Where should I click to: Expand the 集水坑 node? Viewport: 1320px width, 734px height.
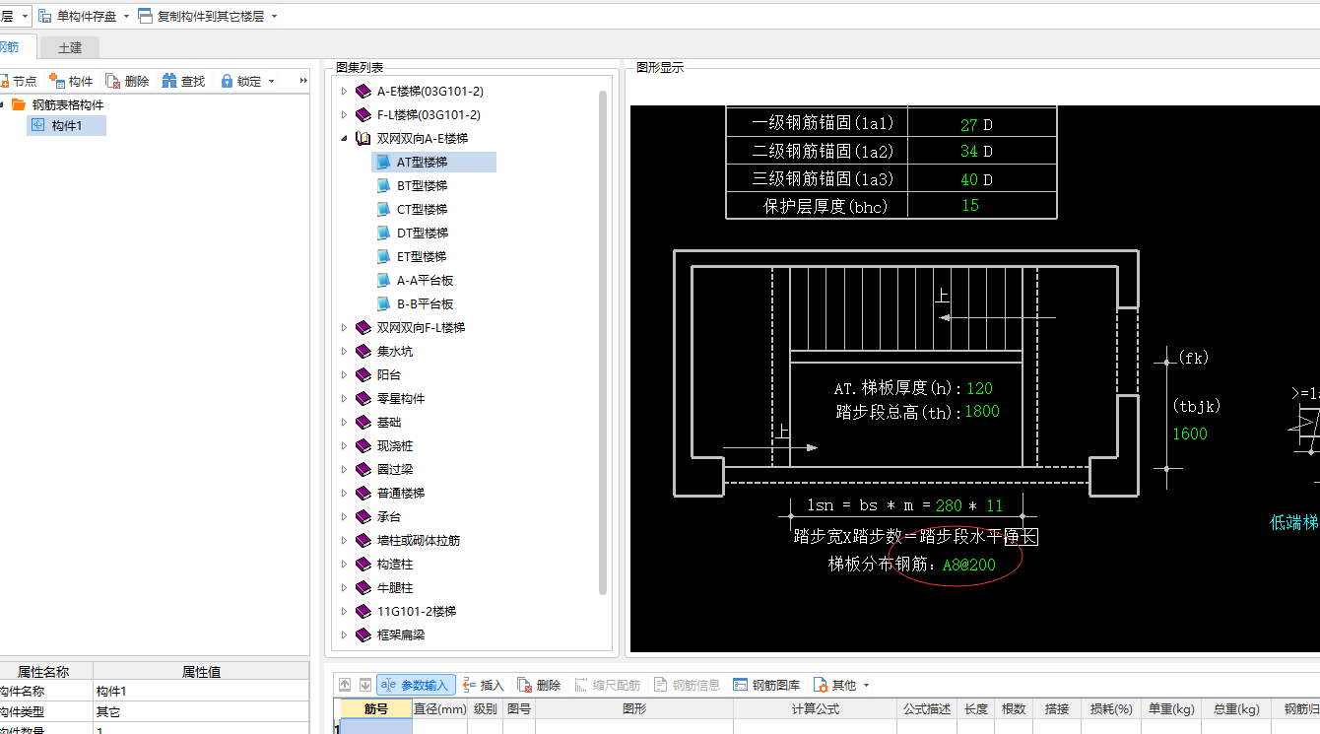pyautogui.click(x=344, y=351)
